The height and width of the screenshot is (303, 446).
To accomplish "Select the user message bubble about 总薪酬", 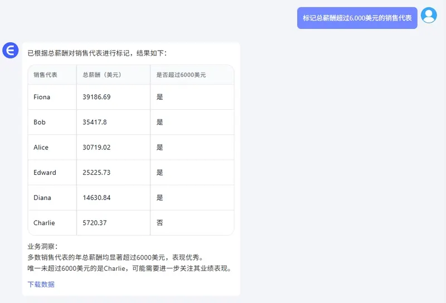I will [357, 18].
